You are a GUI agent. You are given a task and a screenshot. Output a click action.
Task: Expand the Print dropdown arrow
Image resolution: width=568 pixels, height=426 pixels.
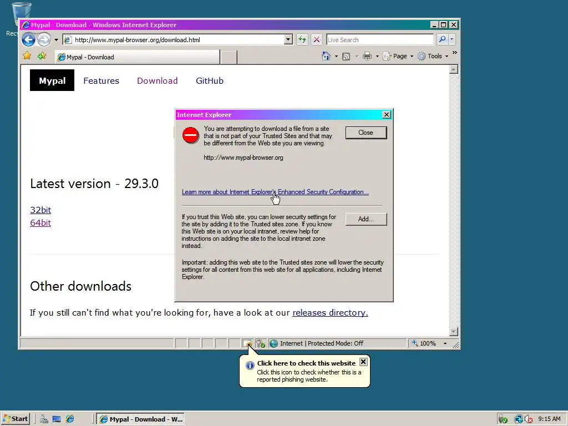tap(377, 56)
